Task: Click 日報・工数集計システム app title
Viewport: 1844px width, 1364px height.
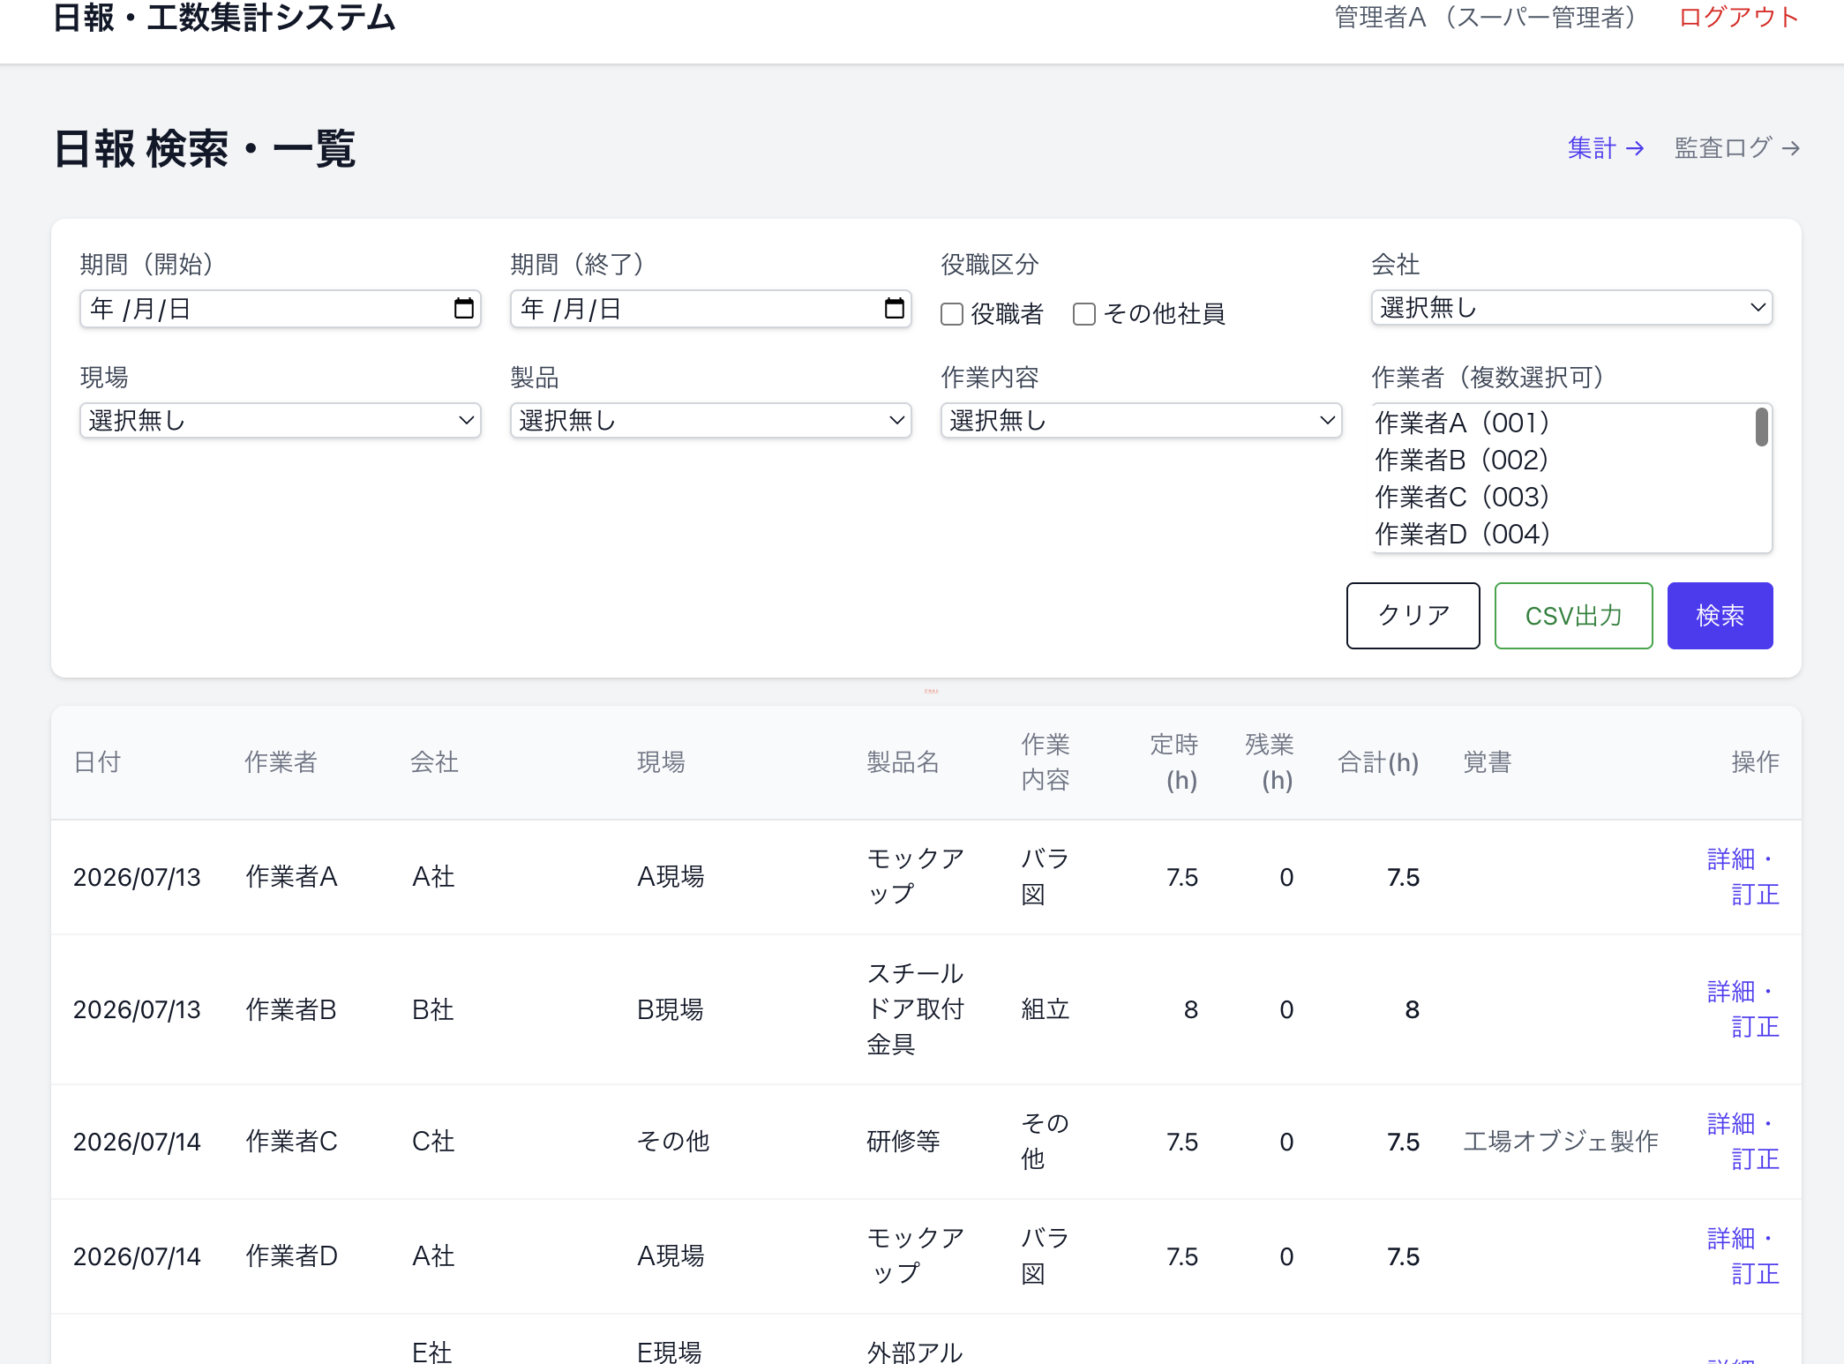Action: coord(224,17)
